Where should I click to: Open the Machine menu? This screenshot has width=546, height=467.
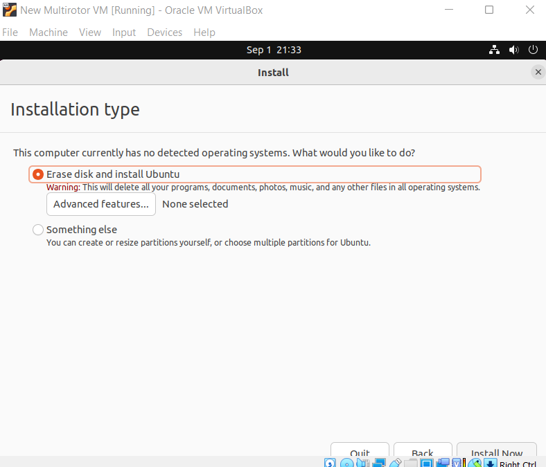tap(49, 33)
